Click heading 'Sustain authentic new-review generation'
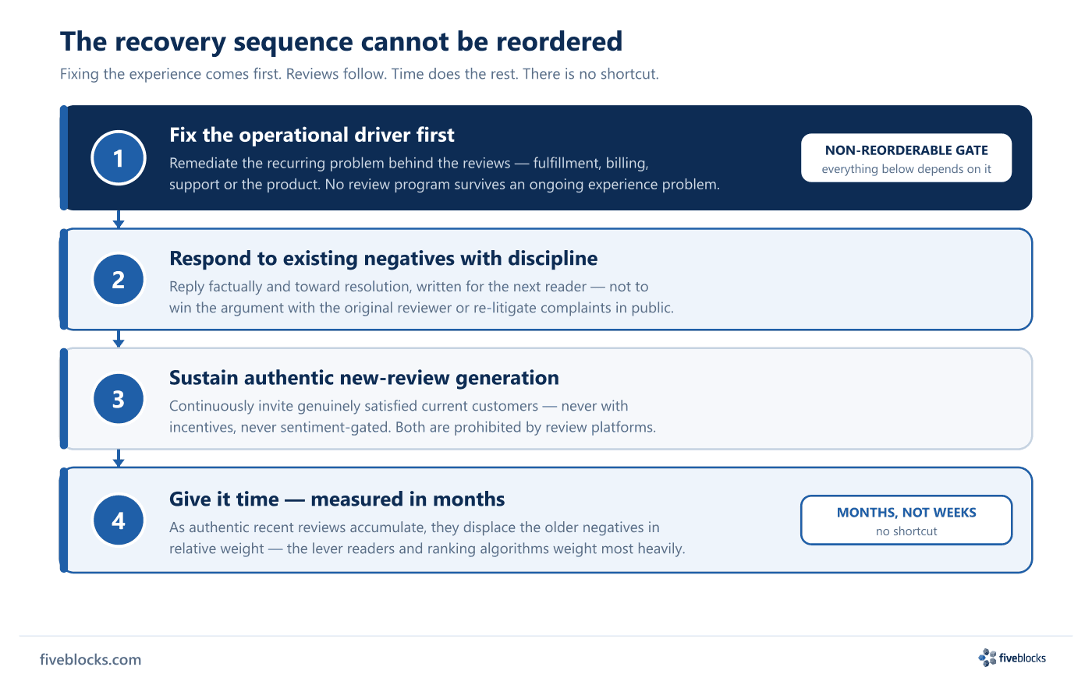The image size is (1092, 688). pyautogui.click(x=364, y=378)
